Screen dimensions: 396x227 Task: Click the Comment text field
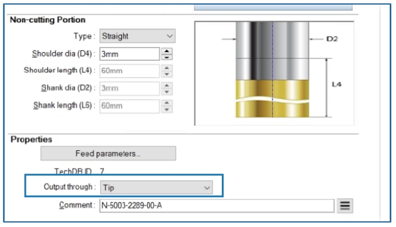[x=217, y=206]
